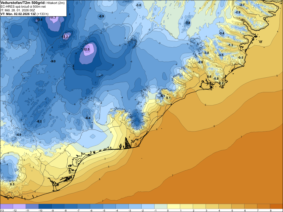Image resolution: width=283 pixels, height=212 pixels.
Task: Click the -4.1 temperature value label
Action: (x=163, y=96)
